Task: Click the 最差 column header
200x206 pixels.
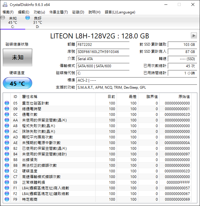Action: [127, 97]
